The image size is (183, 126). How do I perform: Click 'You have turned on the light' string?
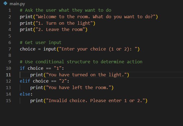[x=86, y=75]
